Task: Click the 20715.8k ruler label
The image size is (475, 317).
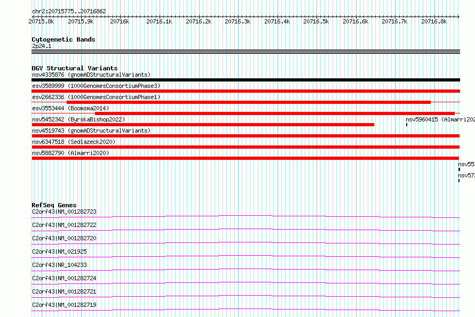Action: [41, 21]
